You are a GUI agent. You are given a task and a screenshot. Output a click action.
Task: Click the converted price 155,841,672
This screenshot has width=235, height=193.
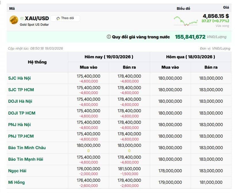190,37
